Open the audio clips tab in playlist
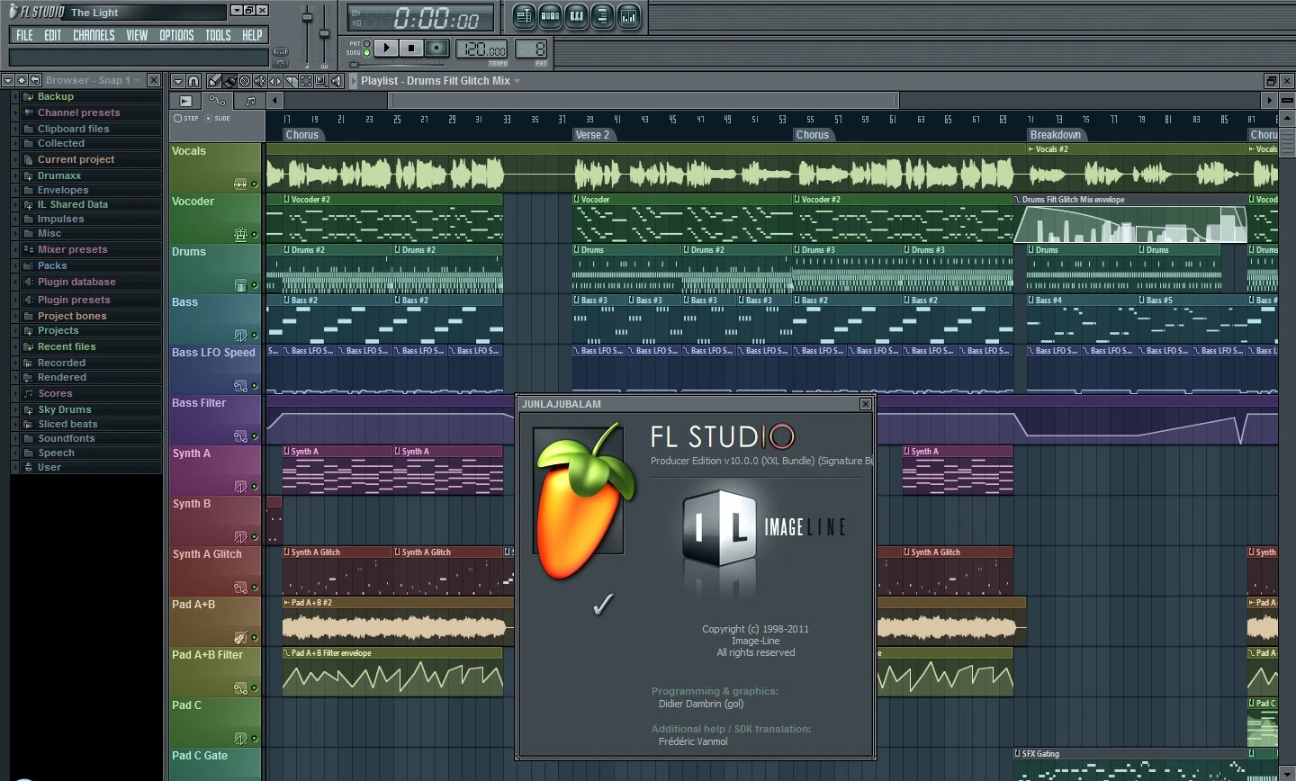 tap(185, 101)
